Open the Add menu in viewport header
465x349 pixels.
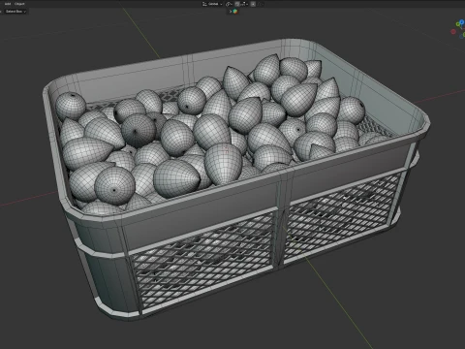(x=8, y=4)
